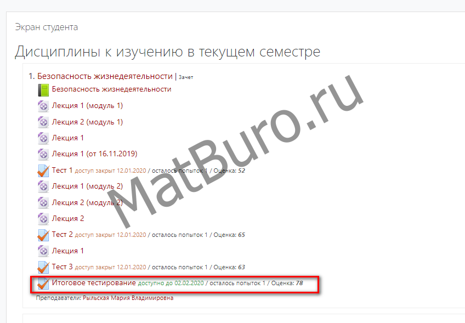Click the icon beside Лекция 2 (модуль 2)

43,202
